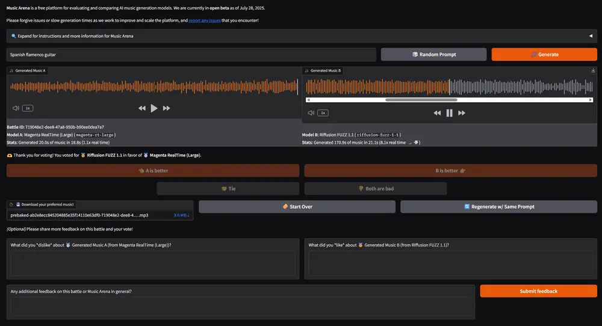Download Generated Music B using corner icon

pyautogui.click(x=593, y=70)
